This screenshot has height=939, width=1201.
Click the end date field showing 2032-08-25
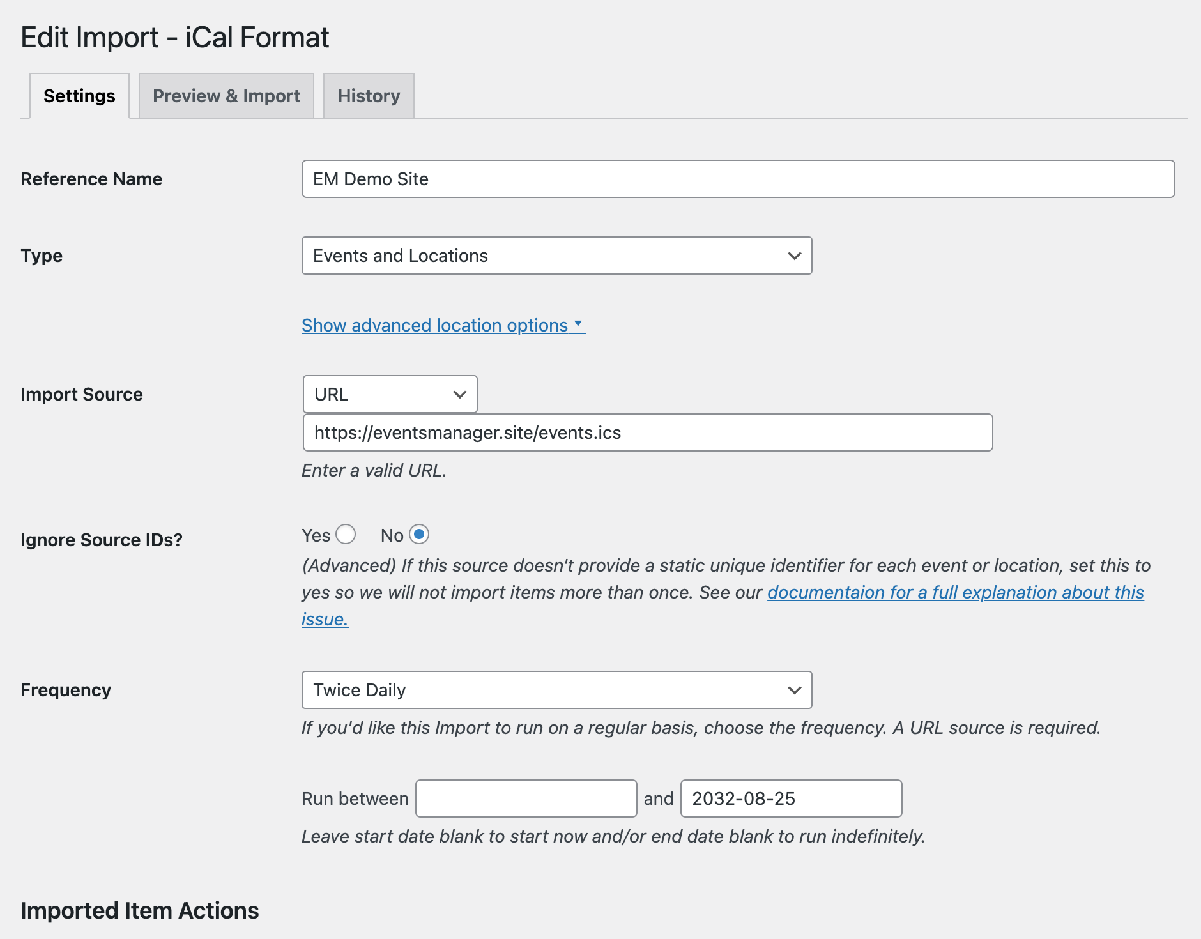coord(791,798)
